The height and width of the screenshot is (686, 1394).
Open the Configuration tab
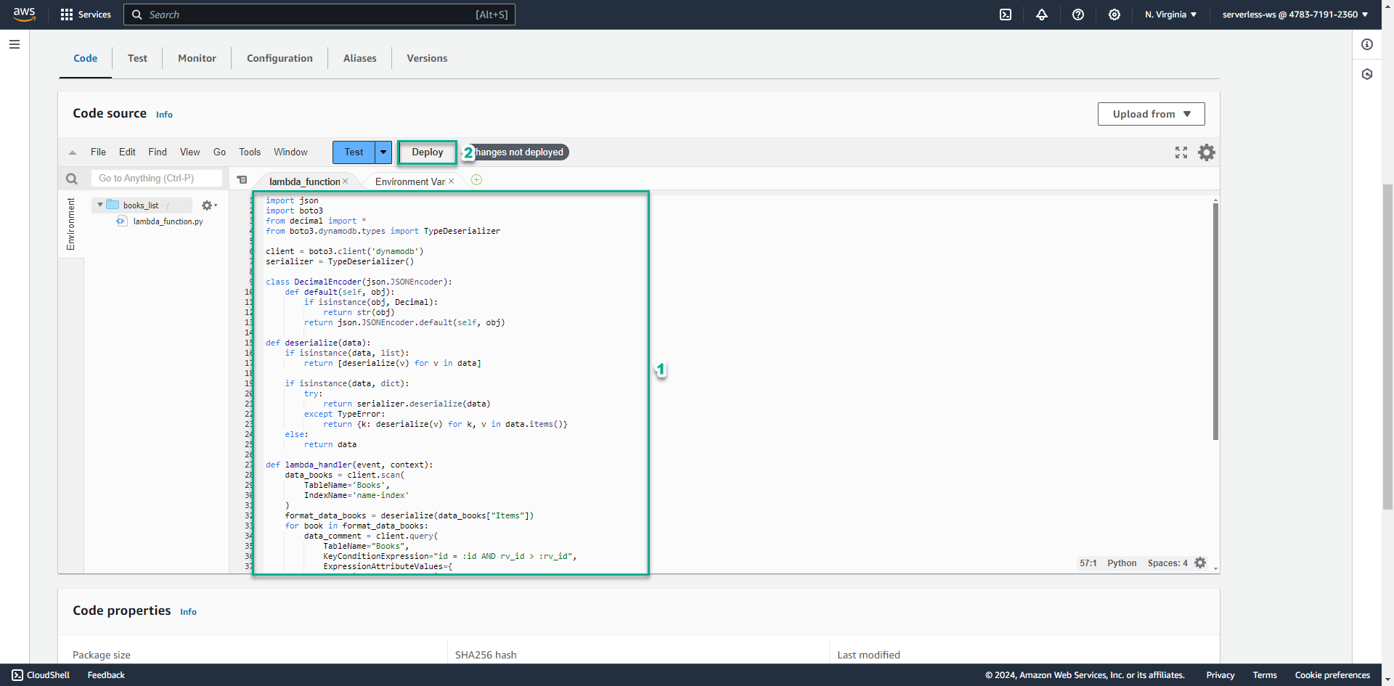[x=280, y=58]
